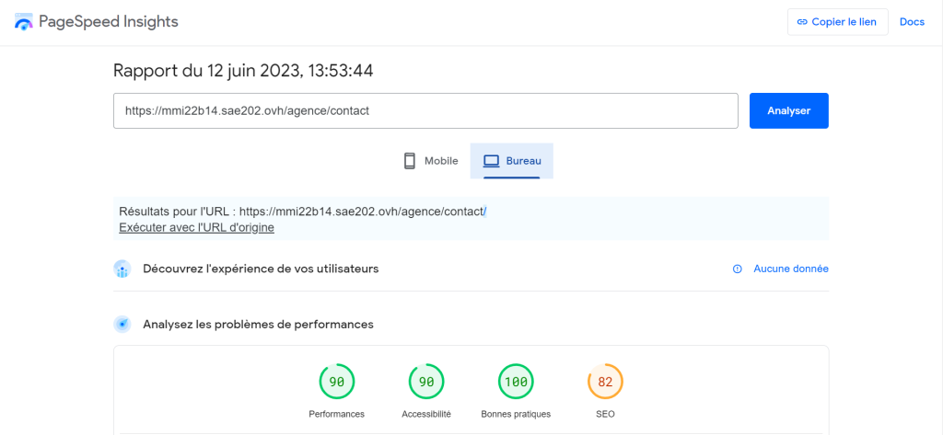
Task: Click the Accessibilité label
Action: pyautogui.click(x=426, y=414)
